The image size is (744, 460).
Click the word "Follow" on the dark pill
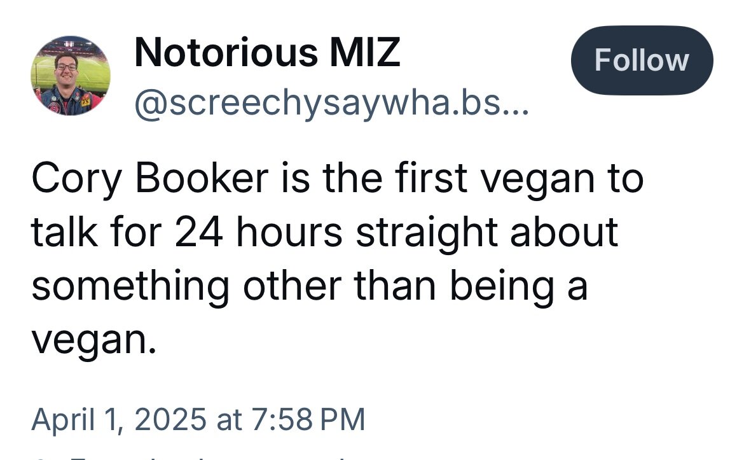click(642, 60)
